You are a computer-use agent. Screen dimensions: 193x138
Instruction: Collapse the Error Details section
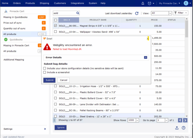pos(145,57)
